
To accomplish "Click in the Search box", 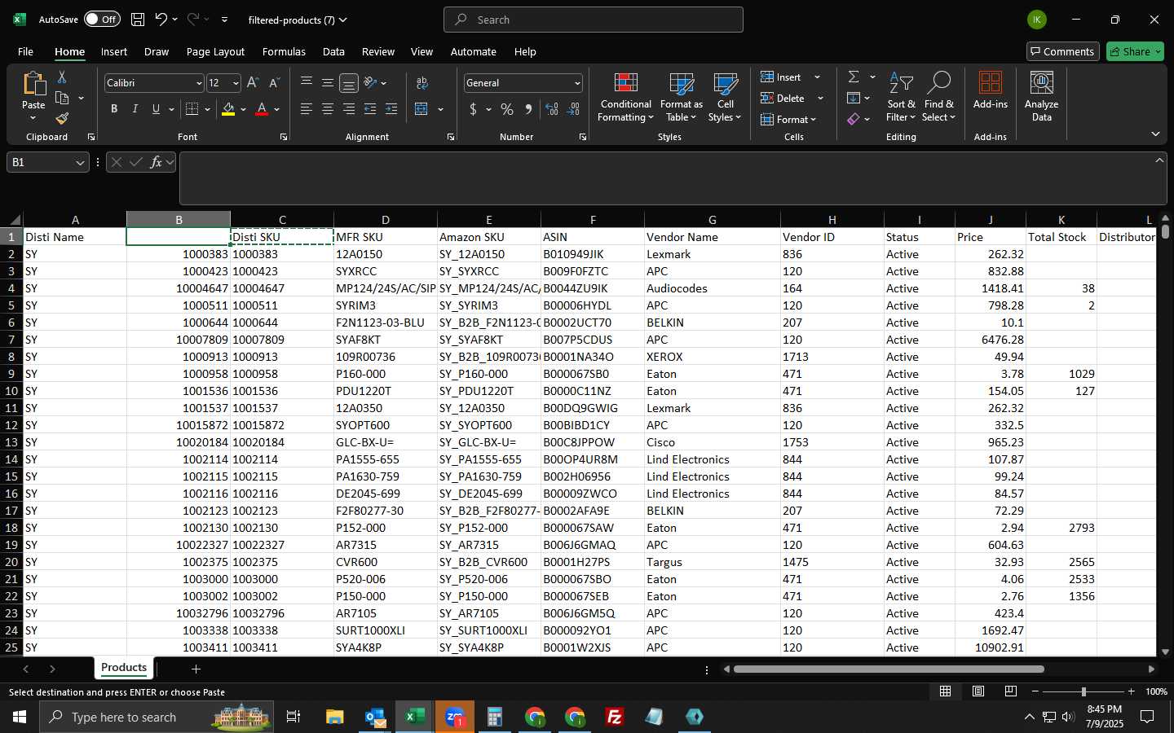I will pos(594,20).
